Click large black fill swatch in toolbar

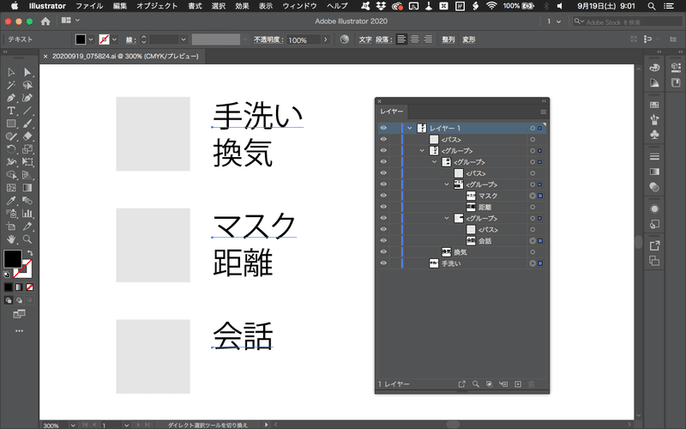(x=13, y=259)
